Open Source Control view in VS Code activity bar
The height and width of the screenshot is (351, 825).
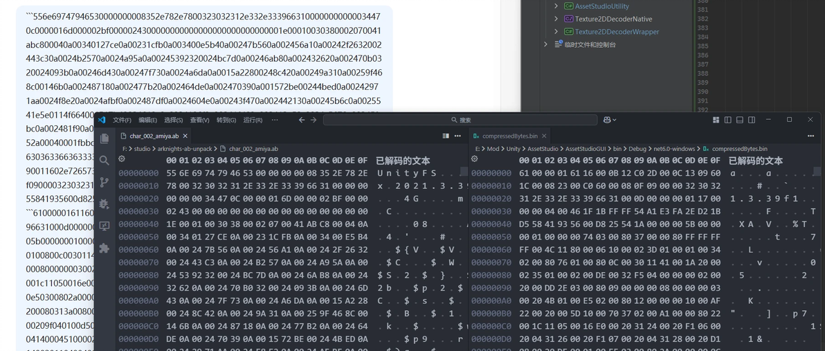[x=105, y=182]
